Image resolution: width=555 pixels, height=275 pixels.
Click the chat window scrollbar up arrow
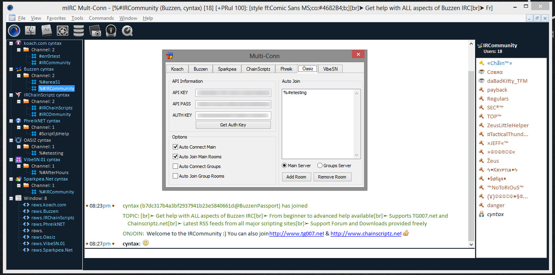(471, 43)
